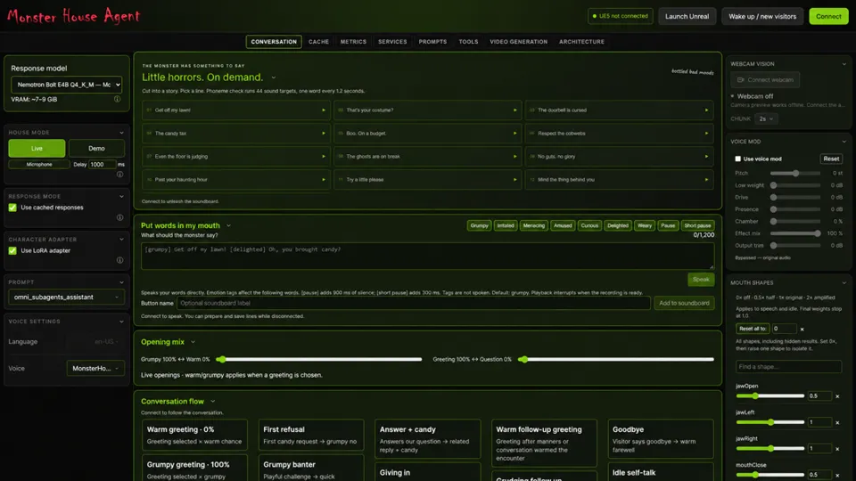Play the "Boo. On a budget." clip
856x481 pixels.
tap(514, 133)
